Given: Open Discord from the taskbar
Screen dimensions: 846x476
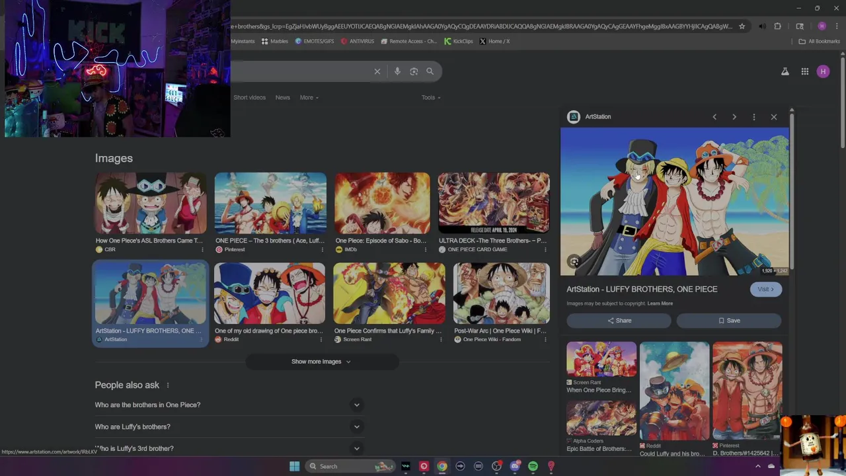Looking at the screenshot, I should pyautogui.click(x=515, y=466).
